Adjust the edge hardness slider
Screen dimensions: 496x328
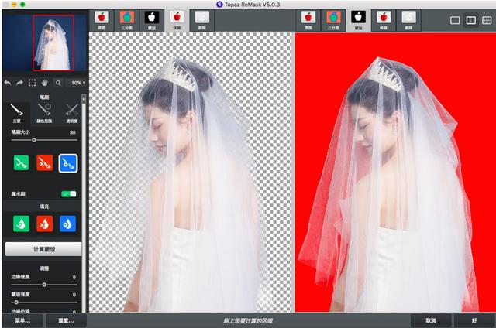[x=44, y=285]
